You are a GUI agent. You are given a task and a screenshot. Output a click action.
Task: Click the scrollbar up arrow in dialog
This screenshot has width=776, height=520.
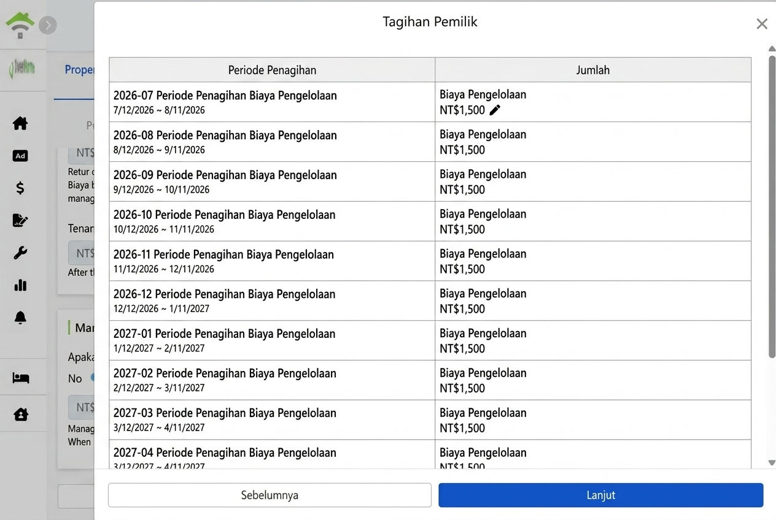click(x=772, y=48)
